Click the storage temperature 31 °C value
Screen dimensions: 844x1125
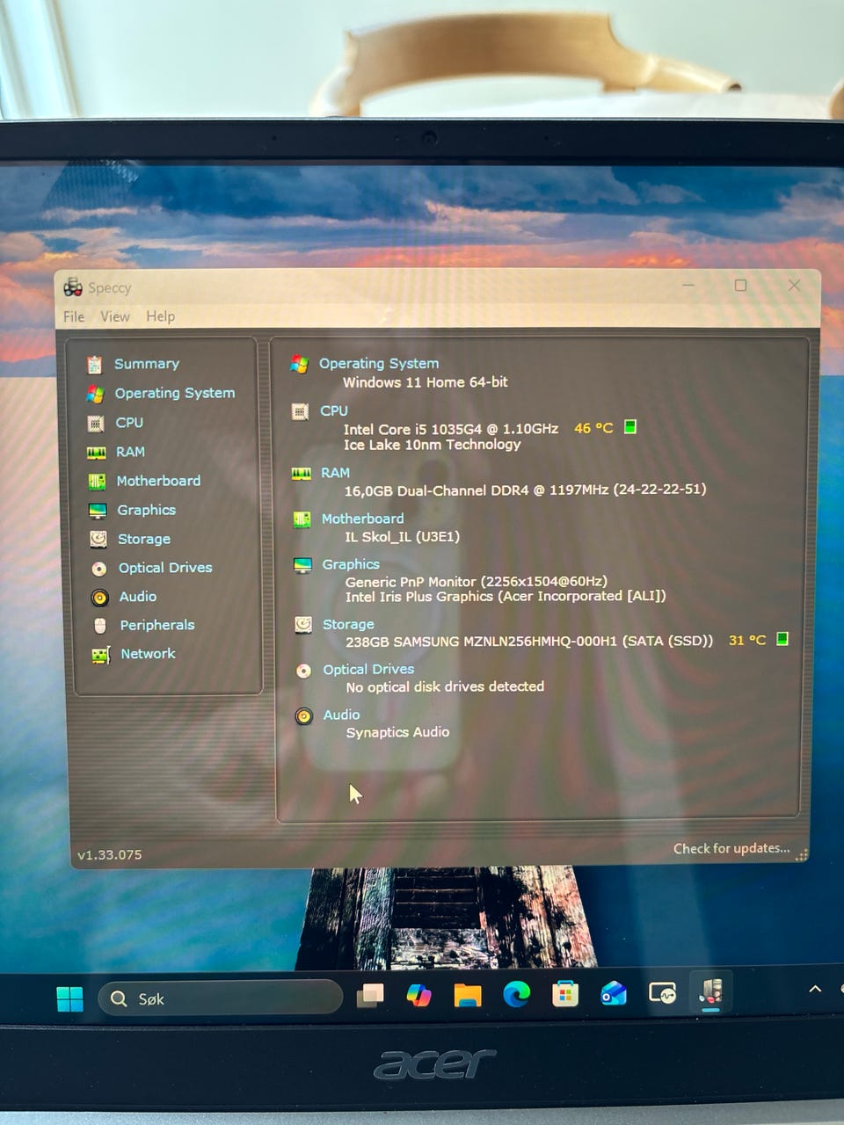point(747,640)
